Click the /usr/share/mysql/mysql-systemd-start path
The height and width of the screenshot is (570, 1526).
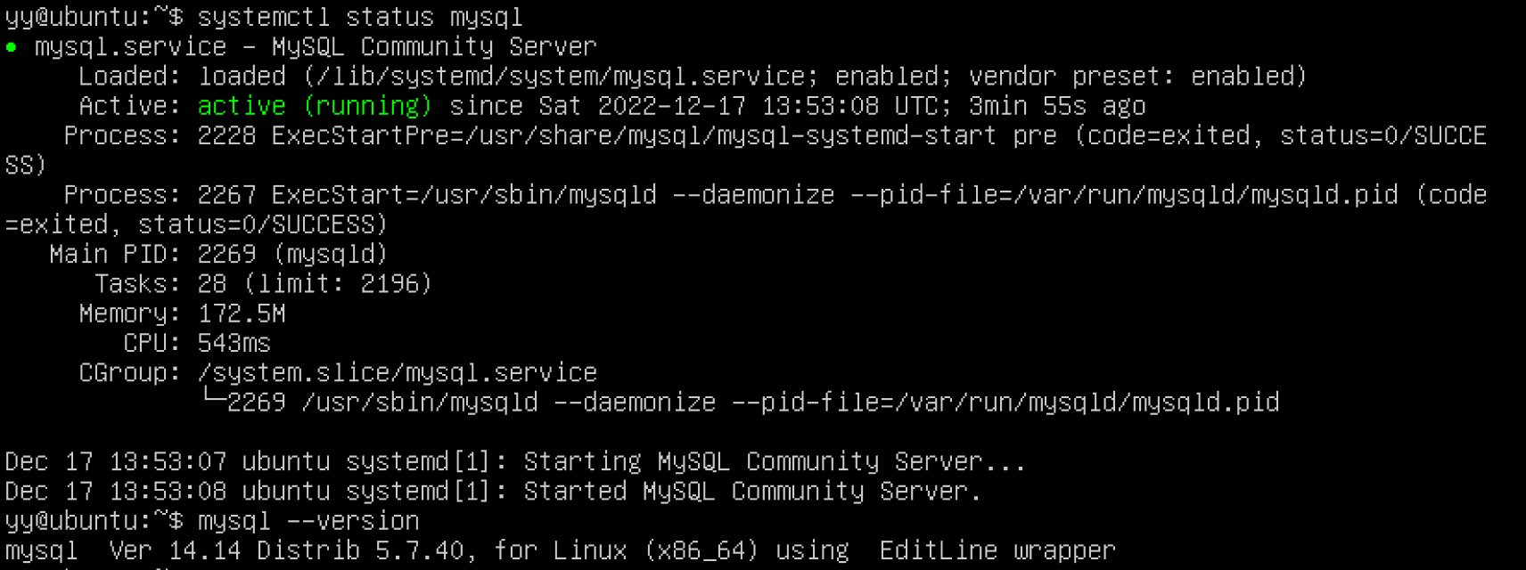(x=731, y=135)
